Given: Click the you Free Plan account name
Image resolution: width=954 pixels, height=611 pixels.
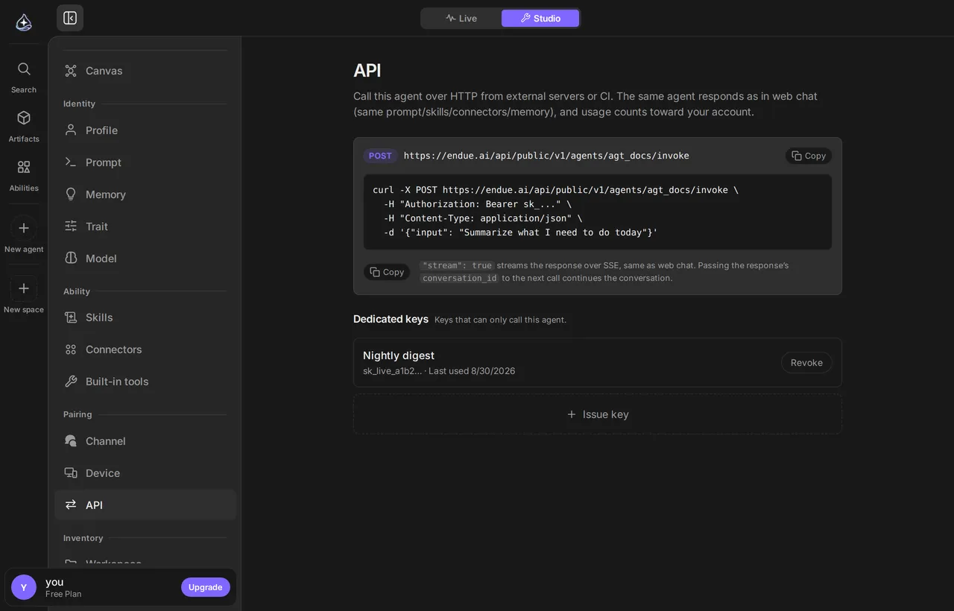Looking at the screenshot, I should [x=63, y=587].
